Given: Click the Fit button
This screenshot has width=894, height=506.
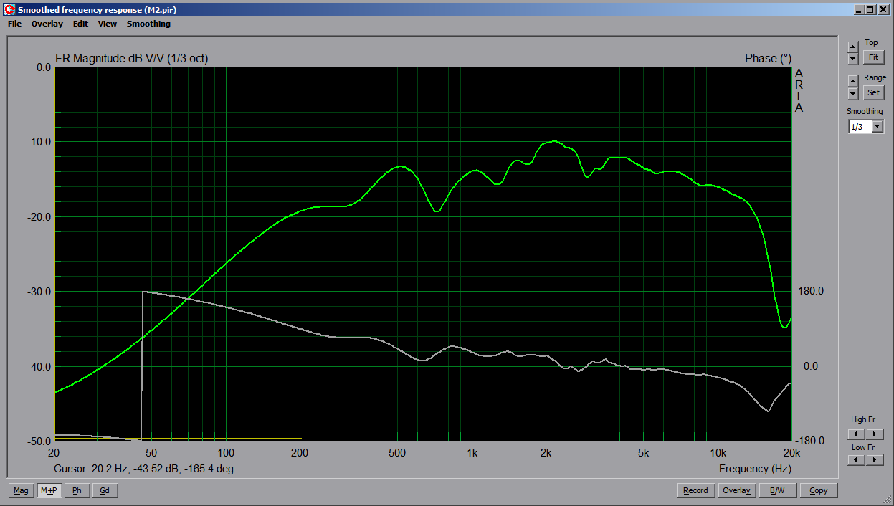Looking at the screenshot, I should tap(872, 57).
